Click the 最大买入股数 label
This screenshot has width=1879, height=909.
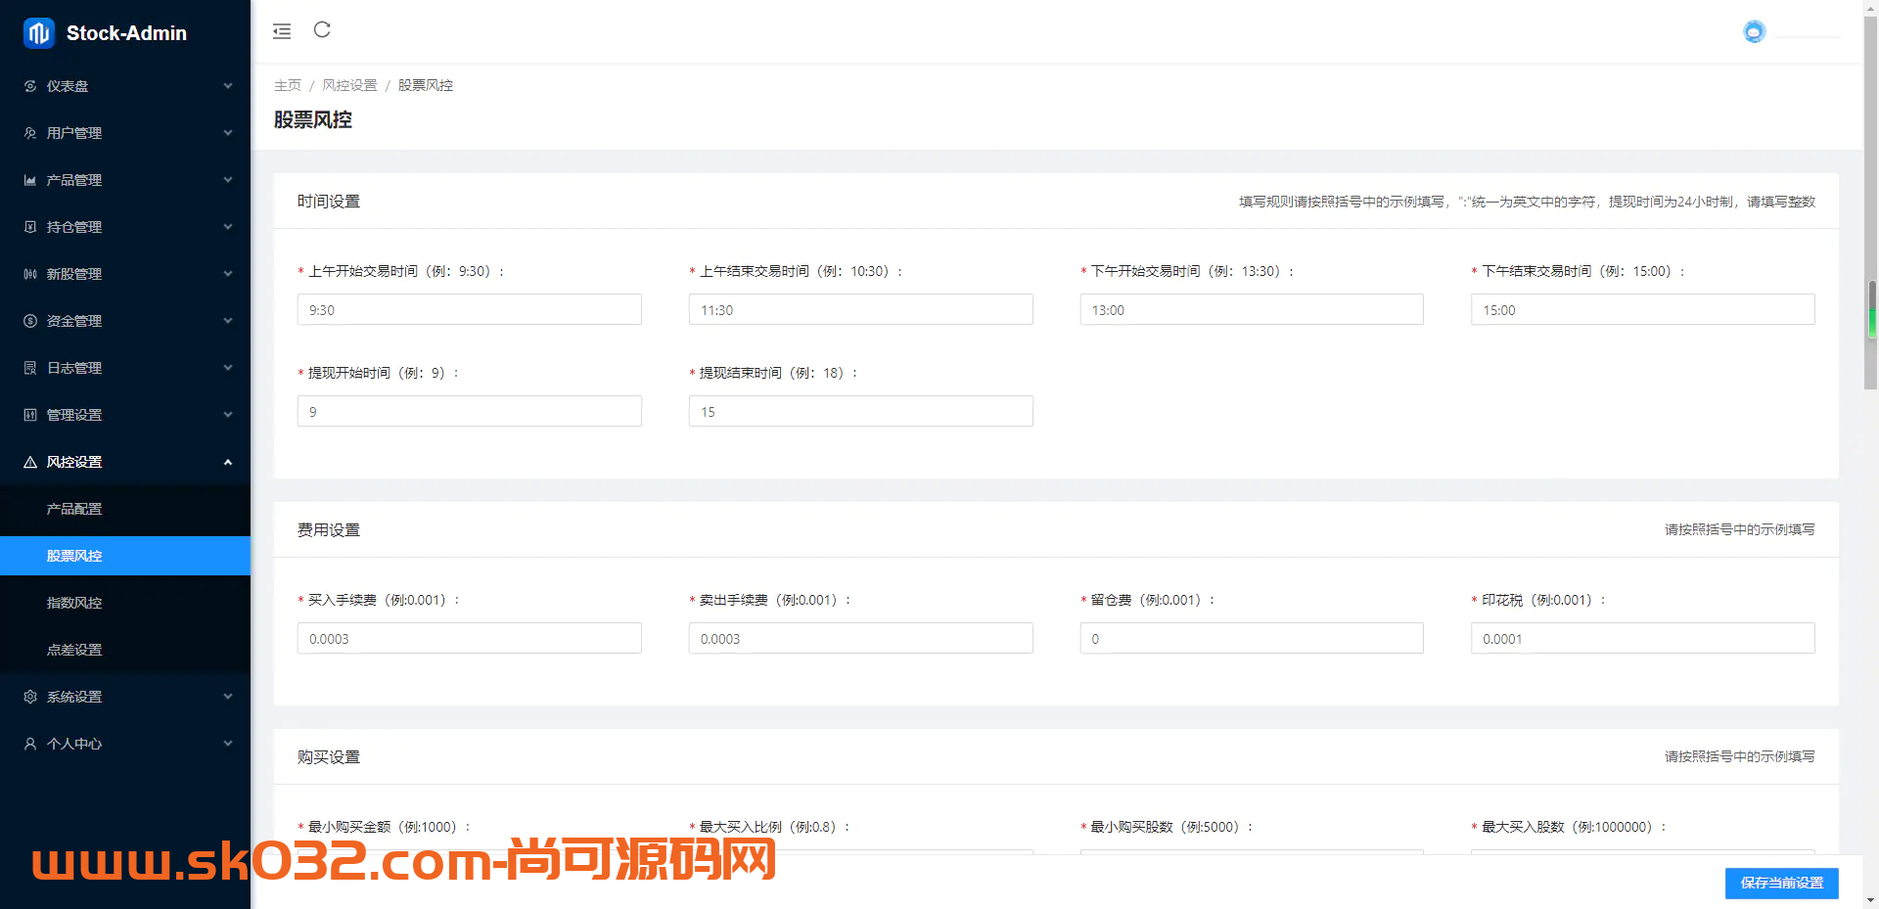(1569, 827)
